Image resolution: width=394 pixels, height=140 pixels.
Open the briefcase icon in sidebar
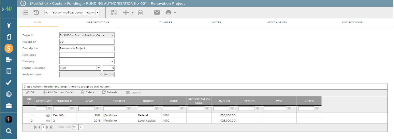click(x=9, y=106)
